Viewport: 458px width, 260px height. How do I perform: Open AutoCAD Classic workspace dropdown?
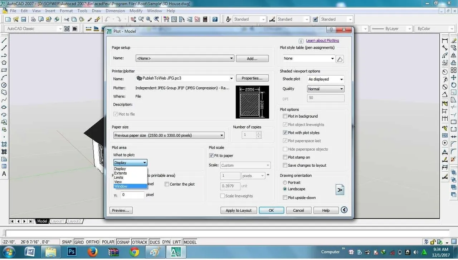(34, 29)
